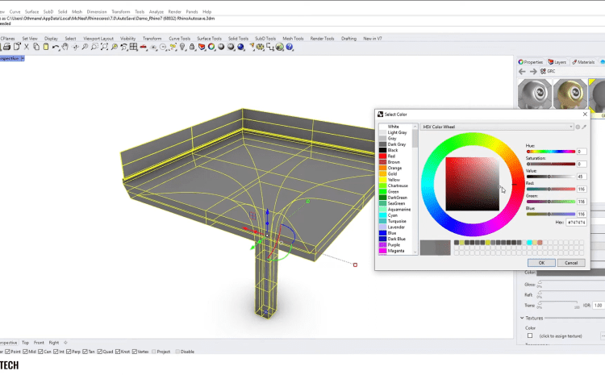Open the Perspective viewport title dropdown

pos(23,58)
